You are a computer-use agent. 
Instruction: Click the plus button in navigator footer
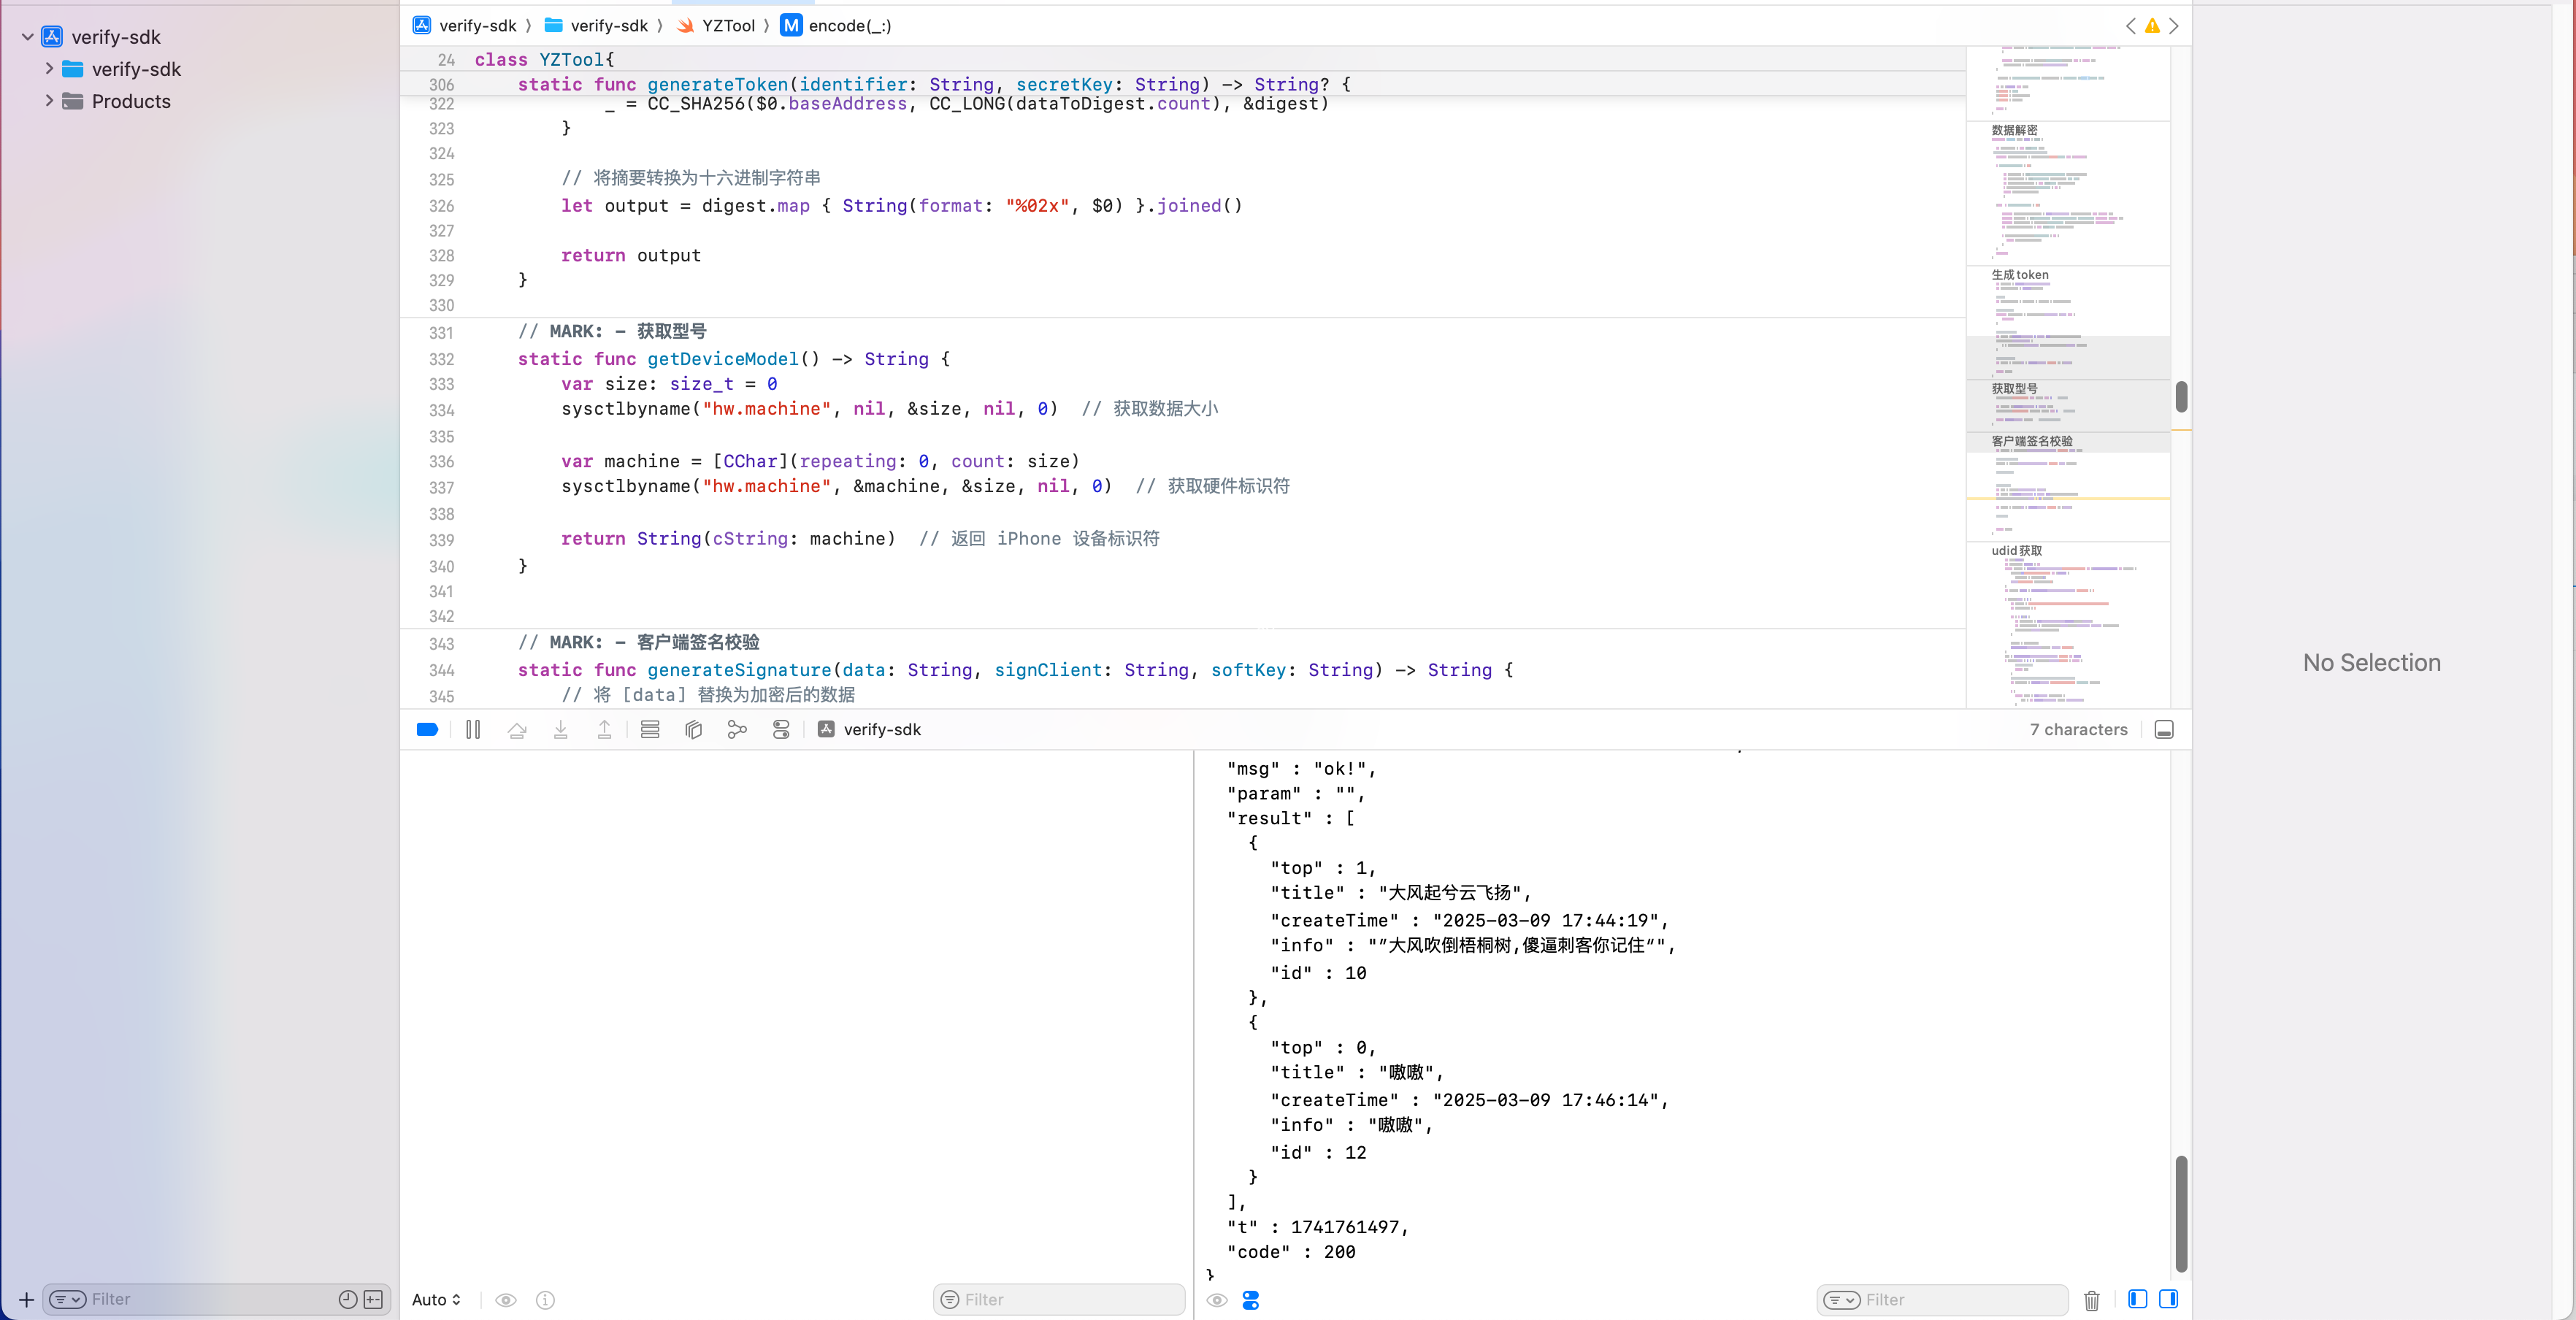[26, 1299]
